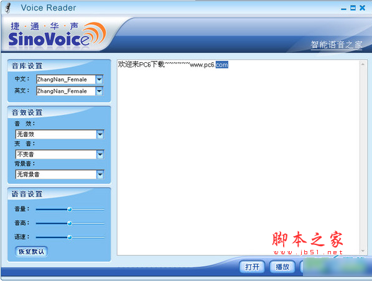Maximize the Voice Reader window
372x281 pixels.
[x=353, y=8]
